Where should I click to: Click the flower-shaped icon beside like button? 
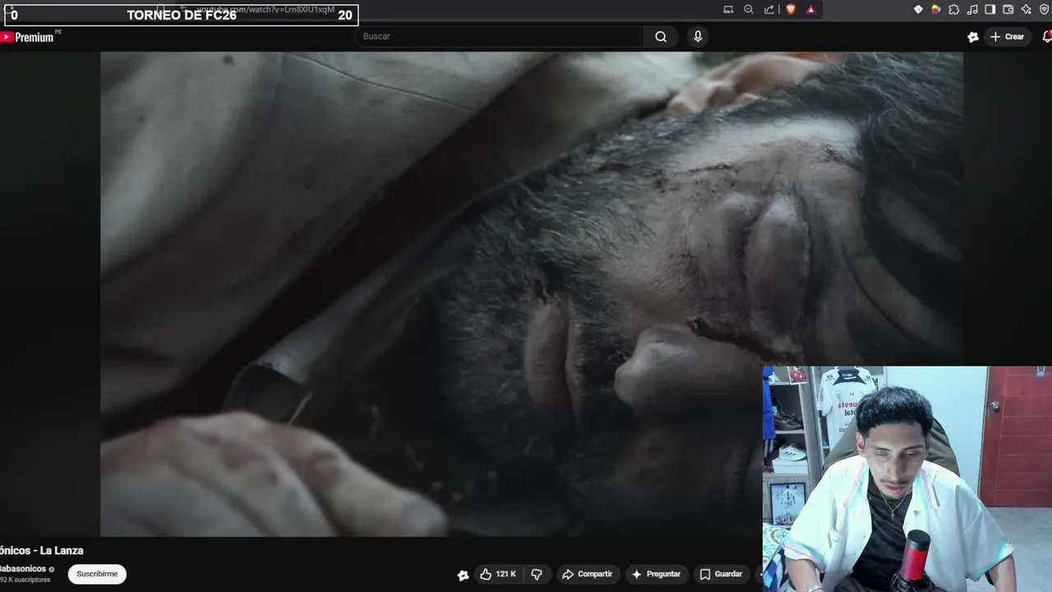(463, 575)
